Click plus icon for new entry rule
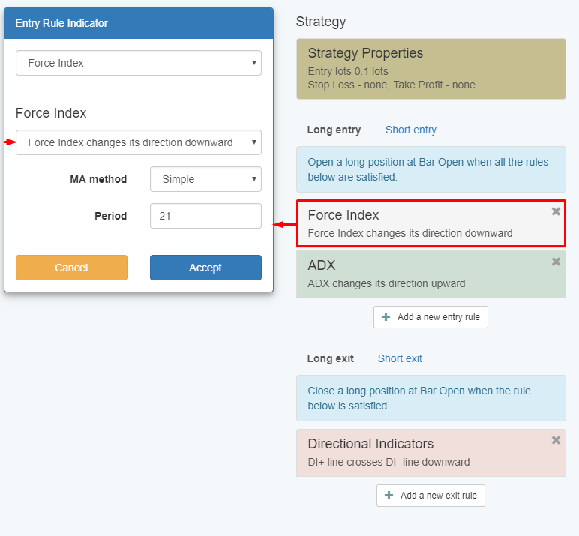Viewport: 579px width, 536px height. point(386,317)
